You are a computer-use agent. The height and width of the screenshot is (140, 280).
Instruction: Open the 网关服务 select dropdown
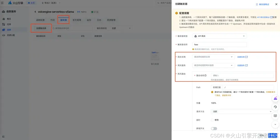coord(213,65)
